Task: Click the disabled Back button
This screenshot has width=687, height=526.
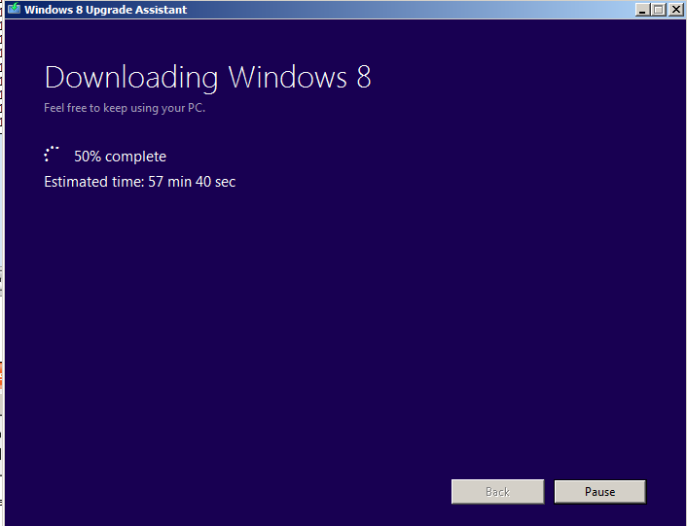Action: [497, 491]
